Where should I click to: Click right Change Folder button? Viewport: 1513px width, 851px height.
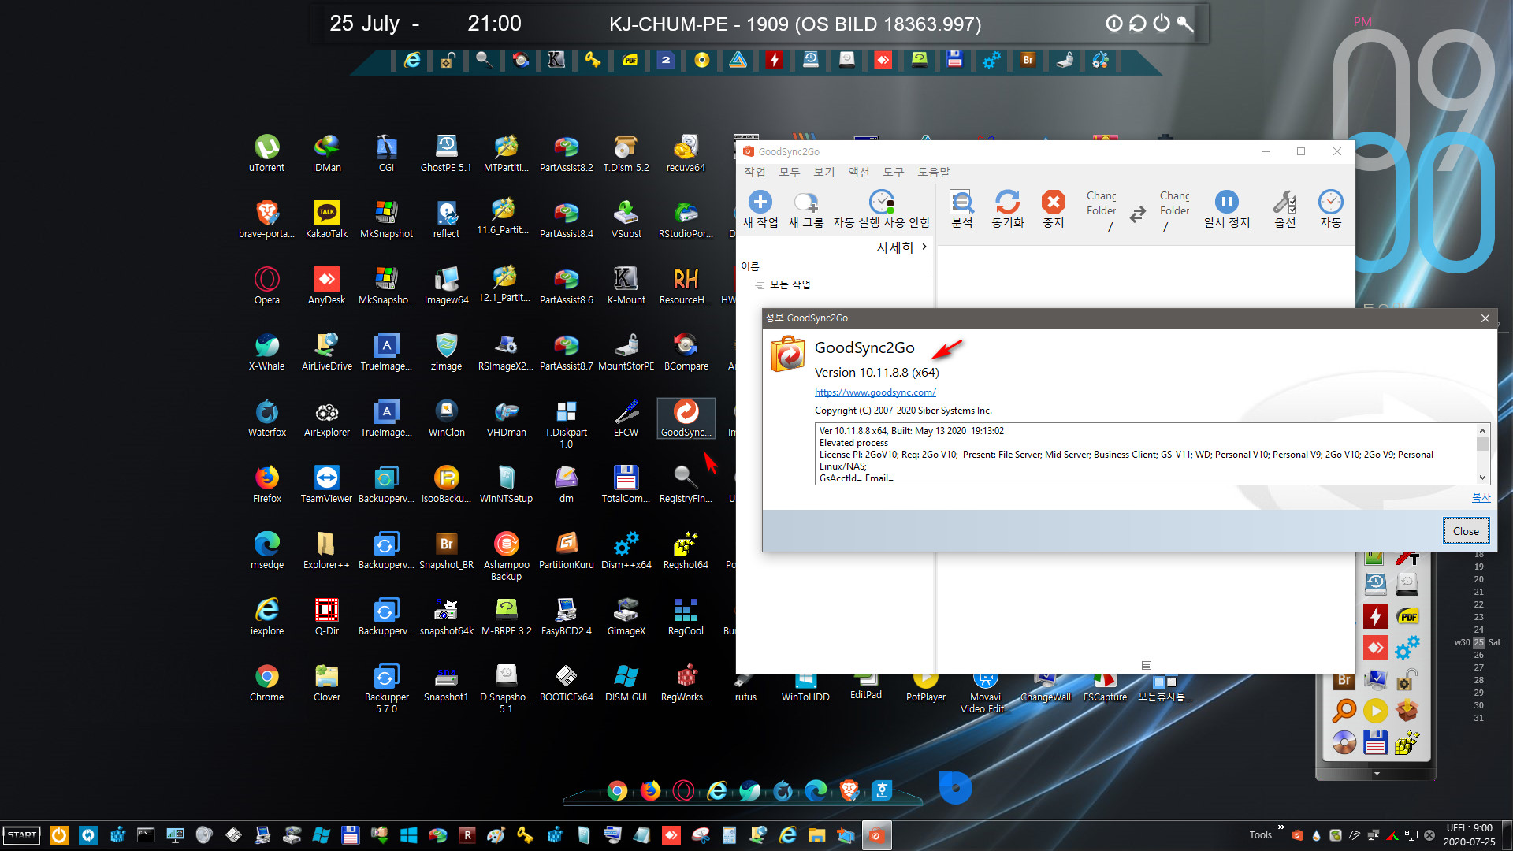point(1174,213)
